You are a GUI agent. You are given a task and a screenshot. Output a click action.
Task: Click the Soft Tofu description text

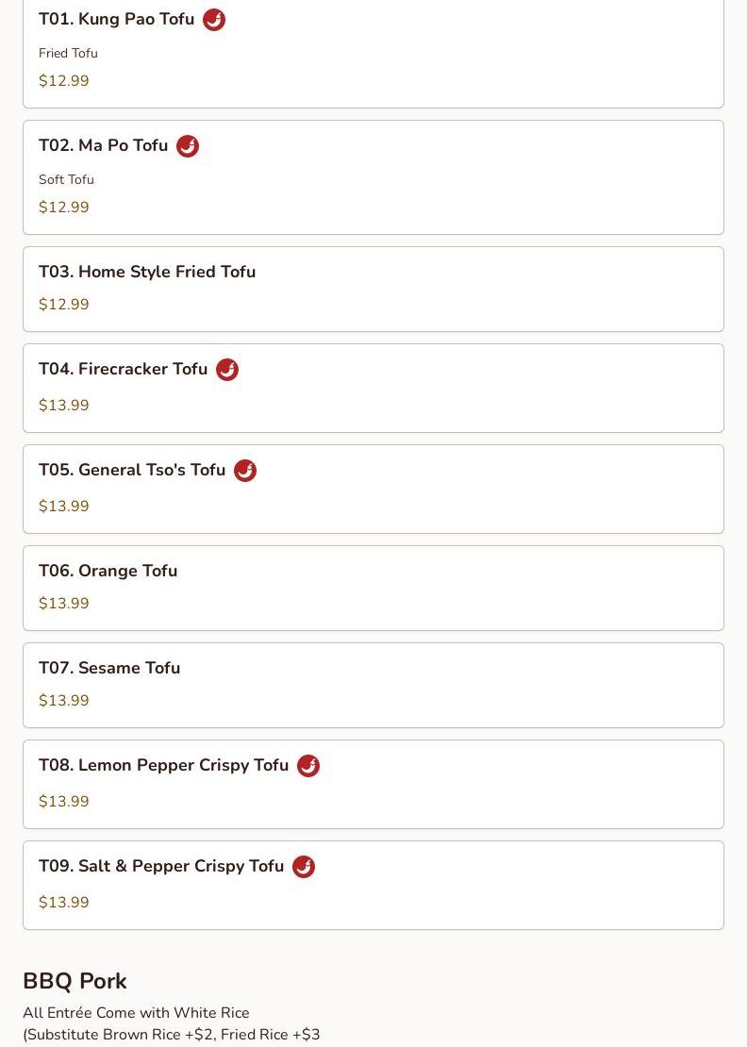click(67, 179)
